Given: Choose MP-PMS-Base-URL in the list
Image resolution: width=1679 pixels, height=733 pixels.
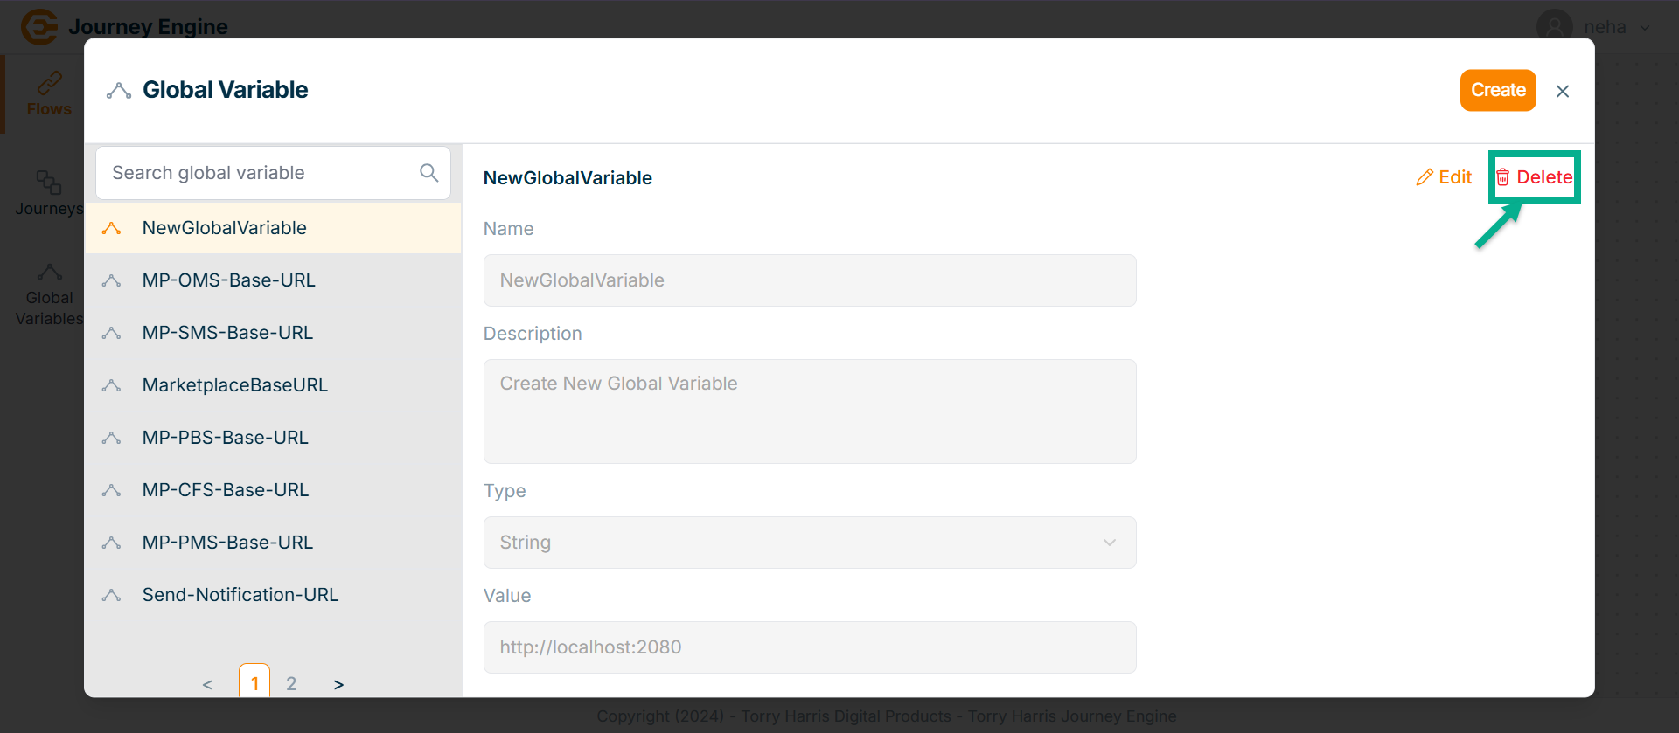Looking at the screenshot, I should point(227,543).
